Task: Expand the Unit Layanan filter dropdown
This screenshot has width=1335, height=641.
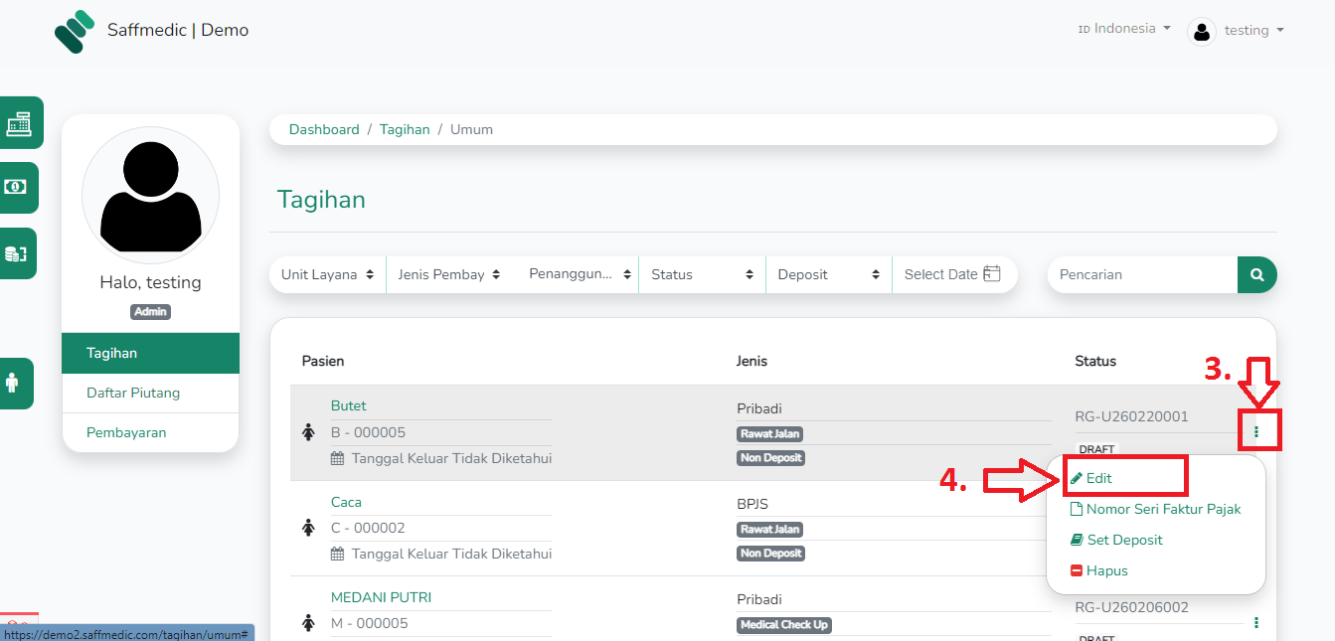Action: 327,274
